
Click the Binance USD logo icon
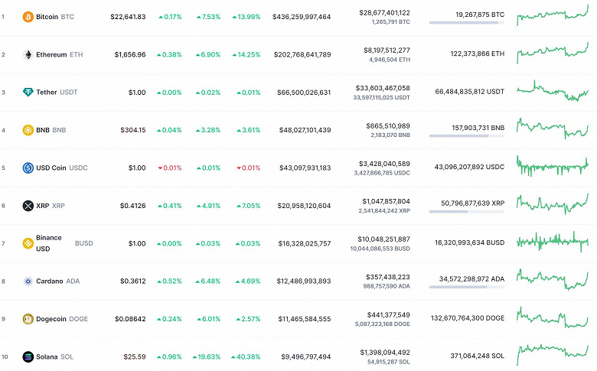[28, 243]
